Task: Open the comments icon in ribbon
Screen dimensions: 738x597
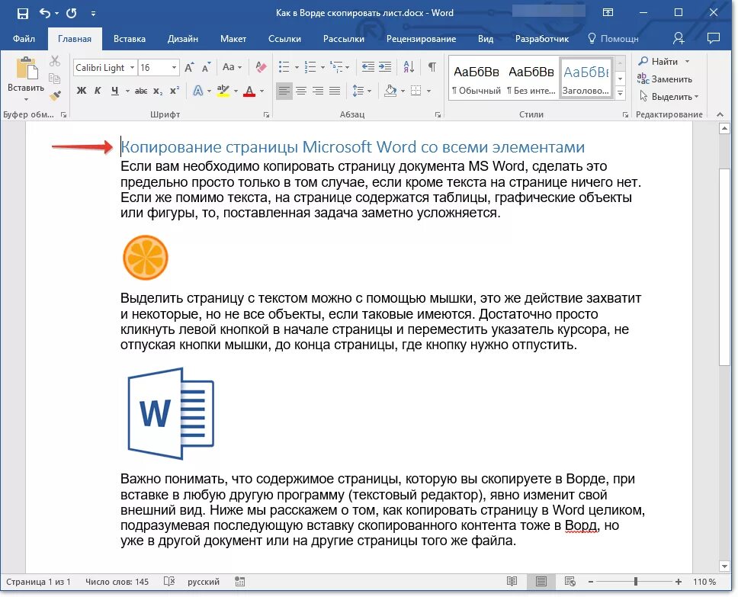Action: (x=714, y=38)
